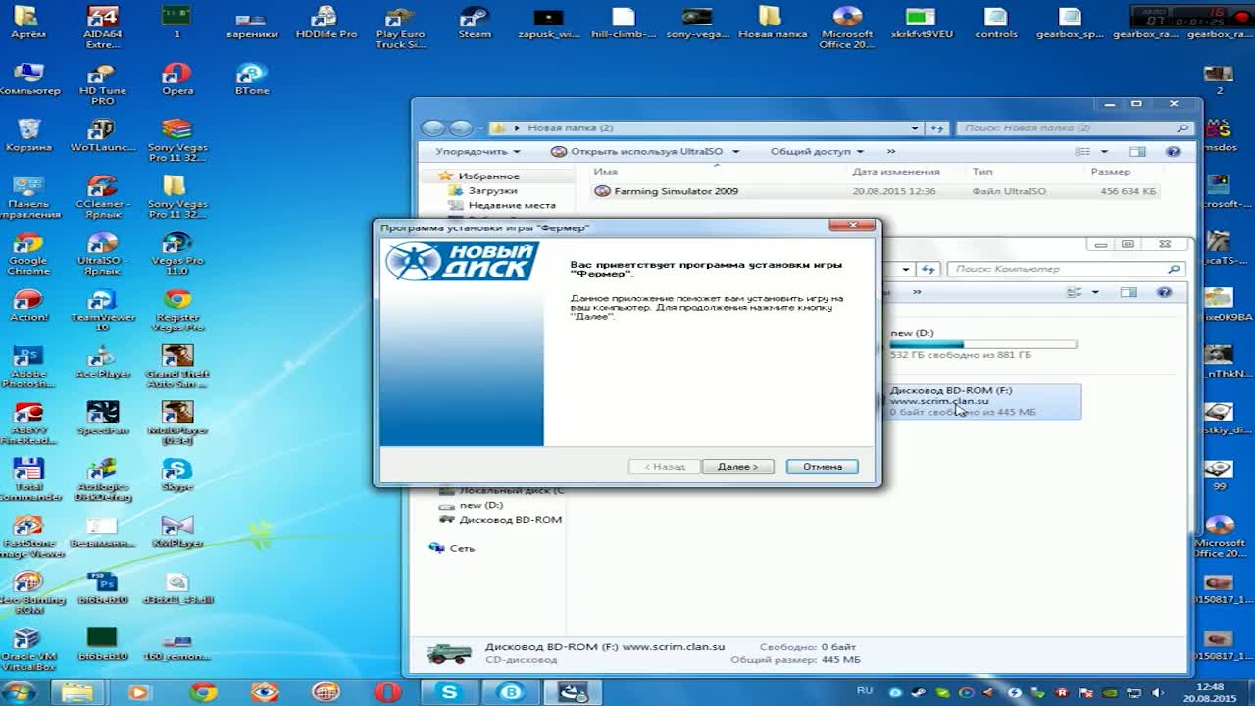Open Opera from the taskbar
The image size is (1255, 706).
[388, 692]
